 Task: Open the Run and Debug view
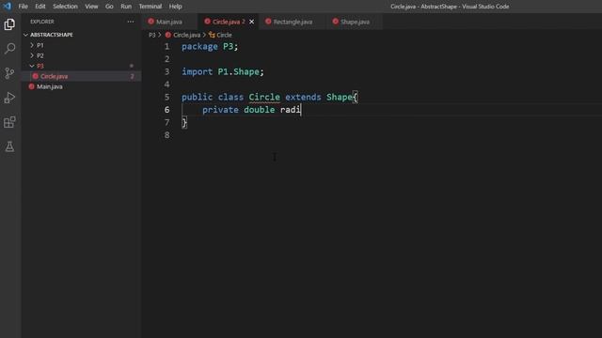(9, 98)
